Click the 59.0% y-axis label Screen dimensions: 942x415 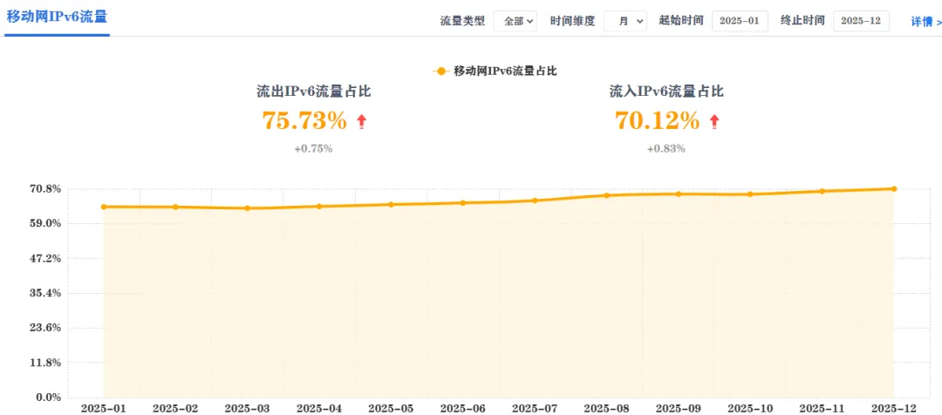(45, 223)
